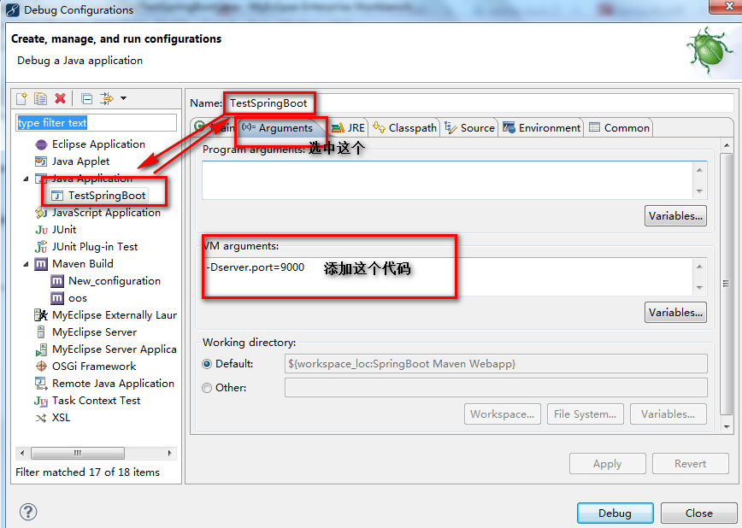This screenshot has width=742, height=528.
Task: Delete selected configuration with red X
Action: point(60,98)
